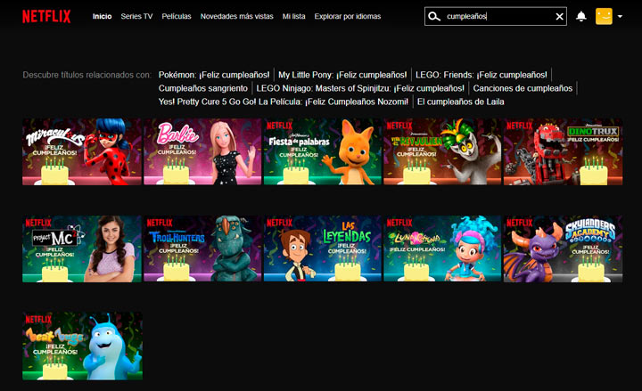Select Pokémon: ¡Feliz cumpleaños! suggestion
Screen dimensions: 642x391
pyautogui.click(x=214, y=75)
